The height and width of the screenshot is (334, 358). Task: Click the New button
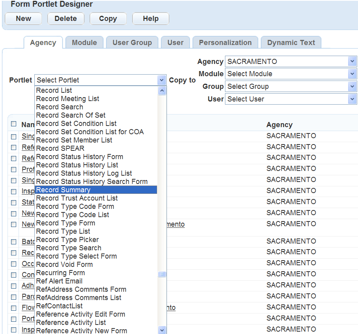(x=23, y=19)
